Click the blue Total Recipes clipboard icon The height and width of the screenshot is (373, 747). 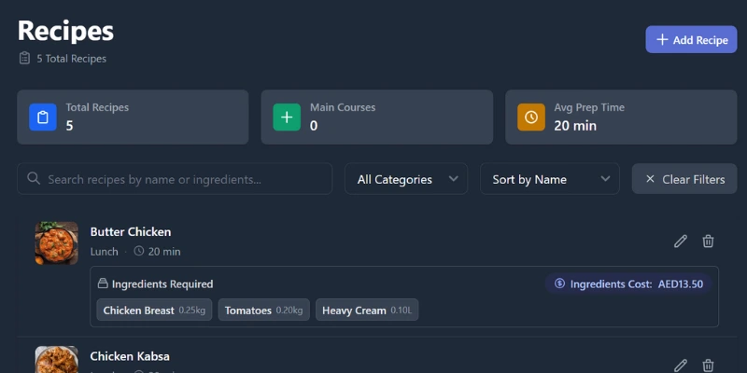[43, 117]
